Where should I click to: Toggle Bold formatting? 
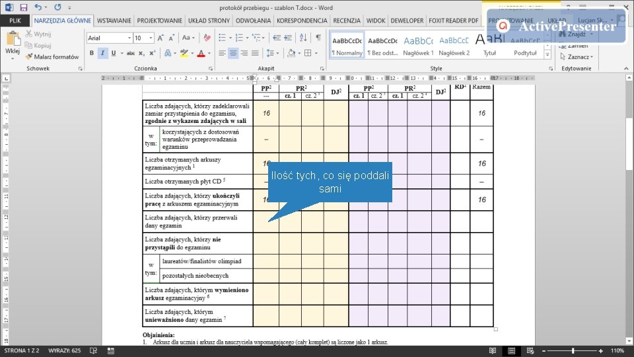92,53
